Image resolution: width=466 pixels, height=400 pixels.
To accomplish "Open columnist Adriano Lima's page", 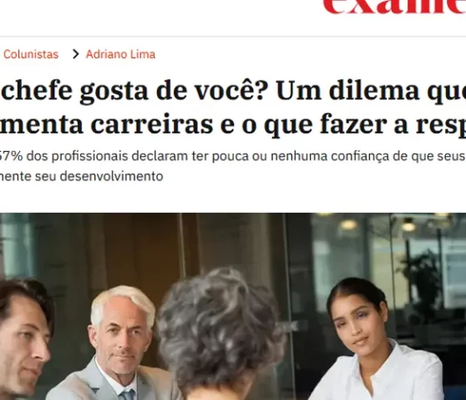I will [120, 54].
